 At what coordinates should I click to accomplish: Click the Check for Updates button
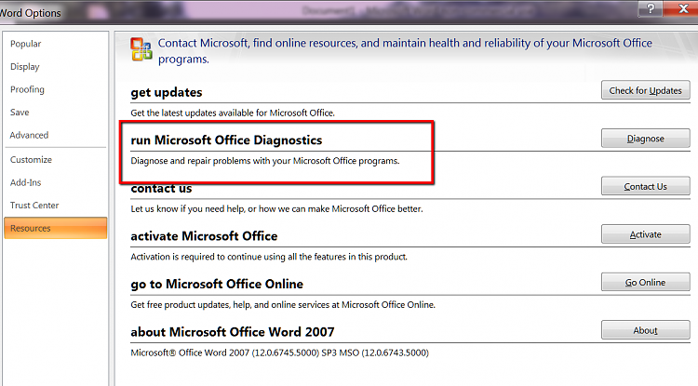click(646, 90)
